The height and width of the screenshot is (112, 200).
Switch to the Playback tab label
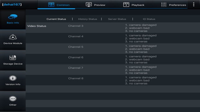[x=138, y=5]
